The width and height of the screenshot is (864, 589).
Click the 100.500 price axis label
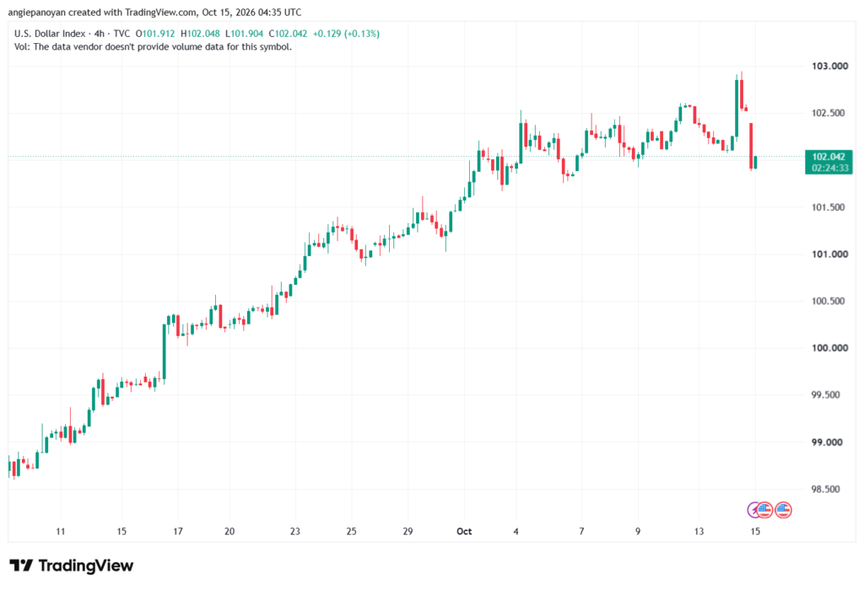click(829, 301)
